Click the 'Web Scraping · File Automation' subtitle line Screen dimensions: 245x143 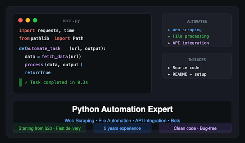(x=122, y=121)
